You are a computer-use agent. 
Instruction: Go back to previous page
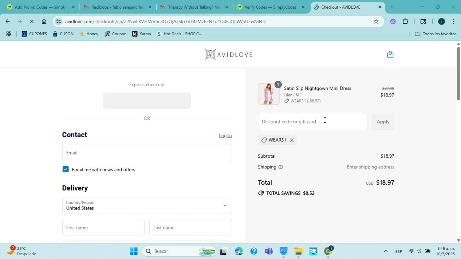[x=7, y=22]
